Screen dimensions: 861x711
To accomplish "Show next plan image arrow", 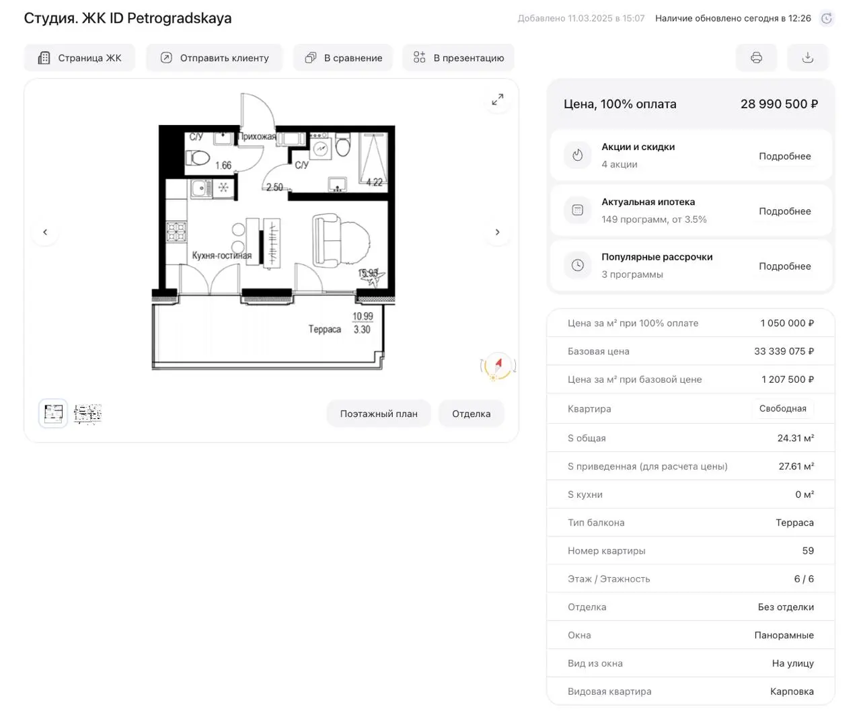I will pos(497,232).
